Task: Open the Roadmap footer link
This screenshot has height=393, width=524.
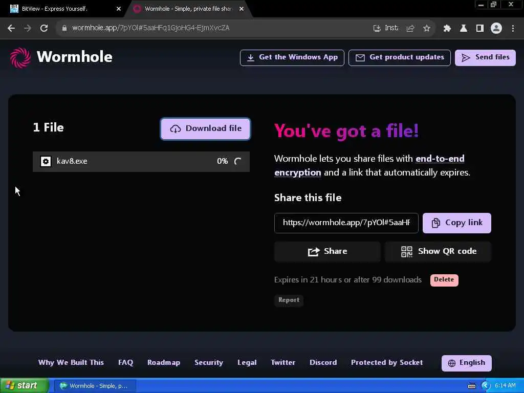Action: 164,363
